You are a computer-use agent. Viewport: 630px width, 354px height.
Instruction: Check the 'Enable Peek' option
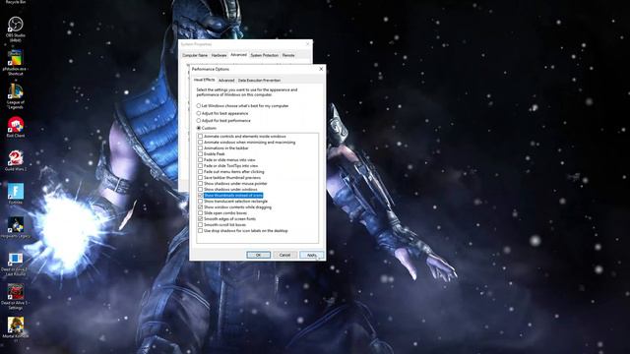coord(200,153)
